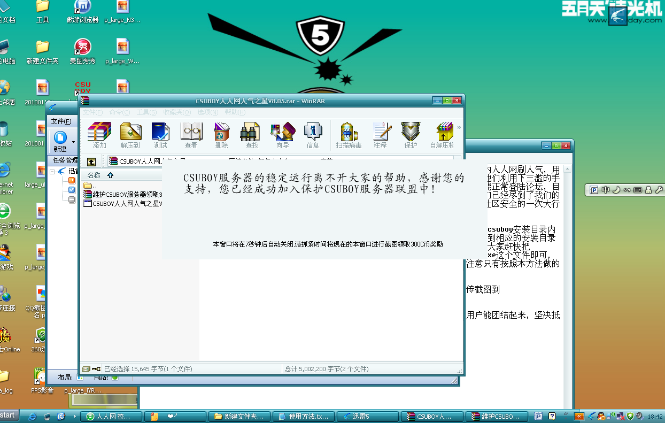
Task: Open the 命令(C) menu in WinRAR
Action: coord(119,112)
